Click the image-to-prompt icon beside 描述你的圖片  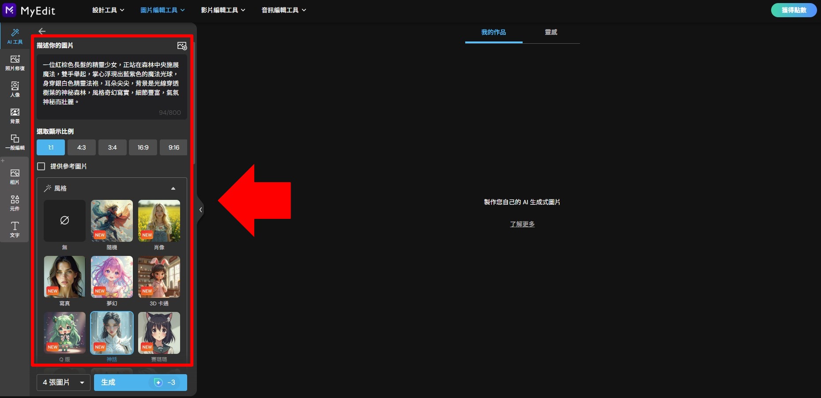(x=182, y=46)
